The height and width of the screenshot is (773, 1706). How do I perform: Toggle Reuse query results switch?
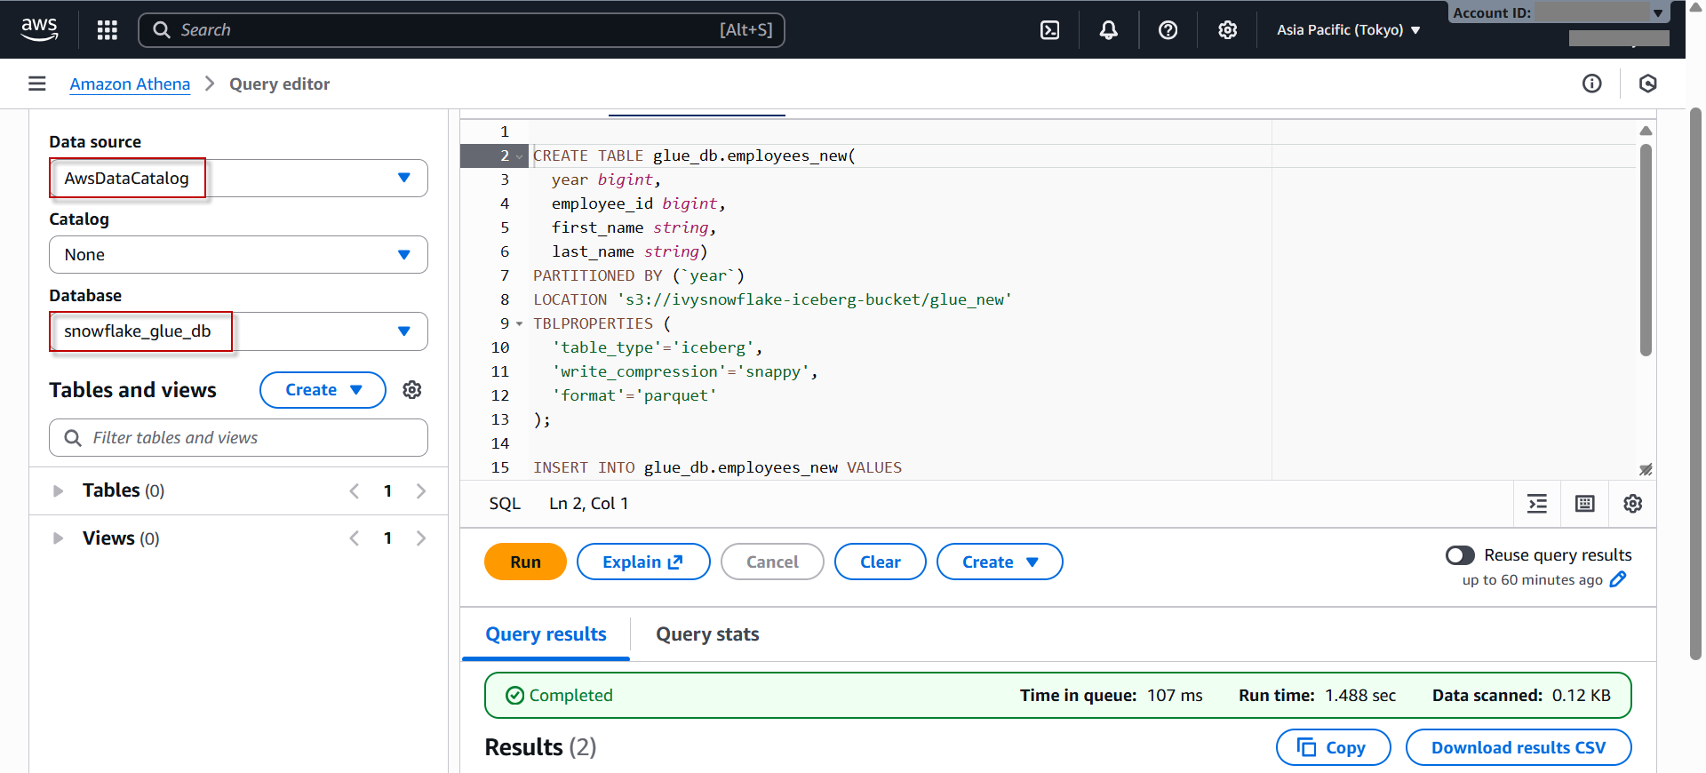1460,555
